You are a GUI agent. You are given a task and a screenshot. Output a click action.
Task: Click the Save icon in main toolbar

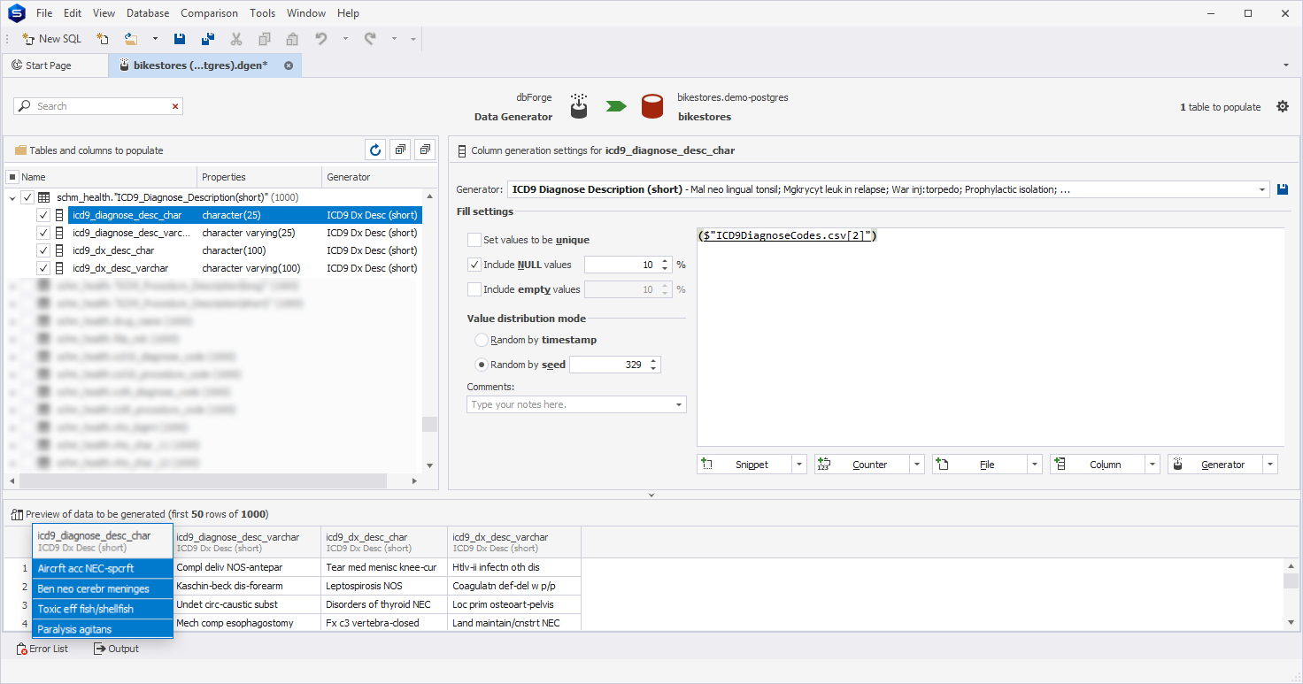pyautogui.click(x=180, y=39)
